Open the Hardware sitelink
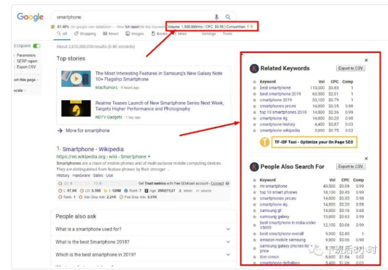Screen dimensions: 388x270 (81, 175)
